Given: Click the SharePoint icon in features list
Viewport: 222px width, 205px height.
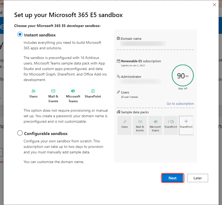Looking at the screenshot, I should 93,91.
